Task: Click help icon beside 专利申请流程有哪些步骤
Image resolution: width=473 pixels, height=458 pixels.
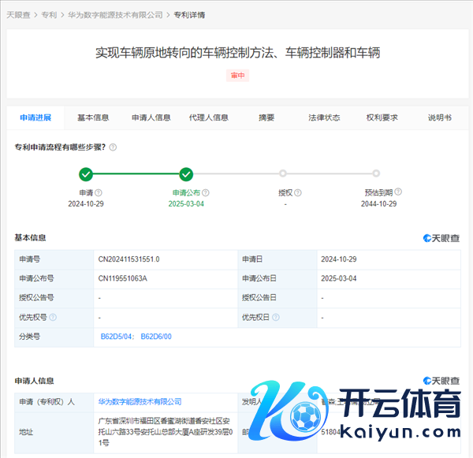Action: click(114, 147)
